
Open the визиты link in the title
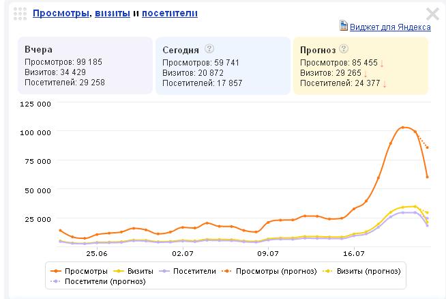click(x=111, y=13)
